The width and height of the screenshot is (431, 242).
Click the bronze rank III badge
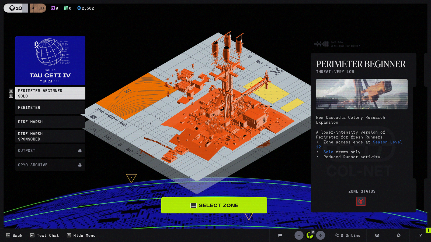coord(38,8)
